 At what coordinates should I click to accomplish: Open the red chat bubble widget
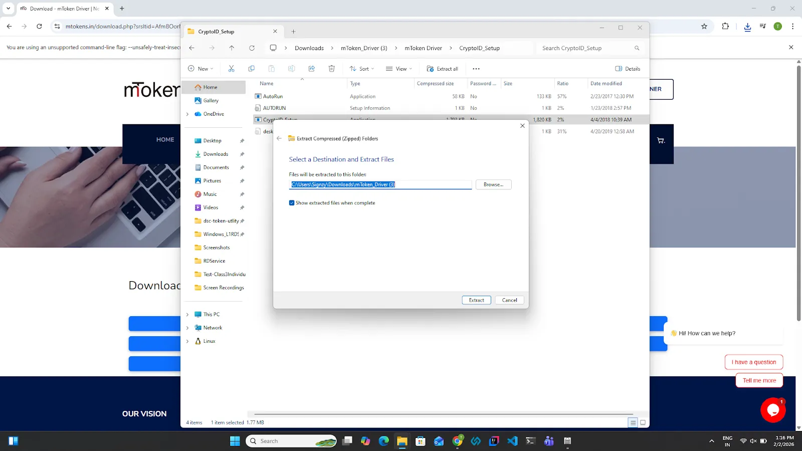(773, 410)
